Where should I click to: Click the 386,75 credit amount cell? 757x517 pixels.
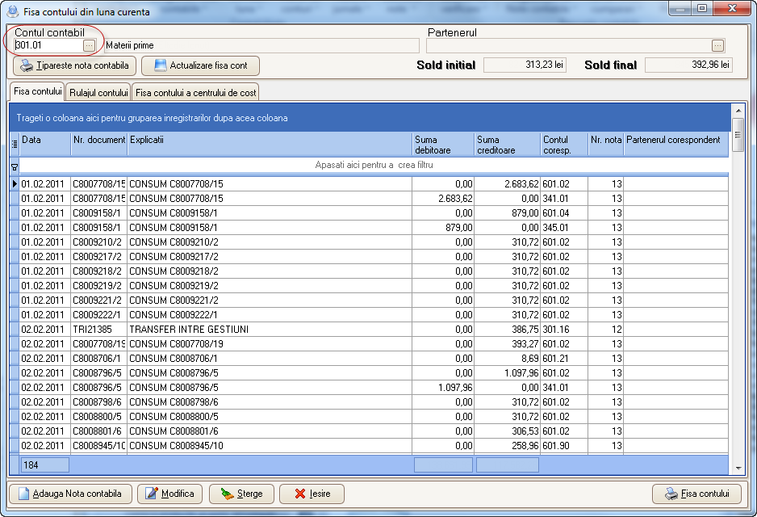tap(508, 330)
